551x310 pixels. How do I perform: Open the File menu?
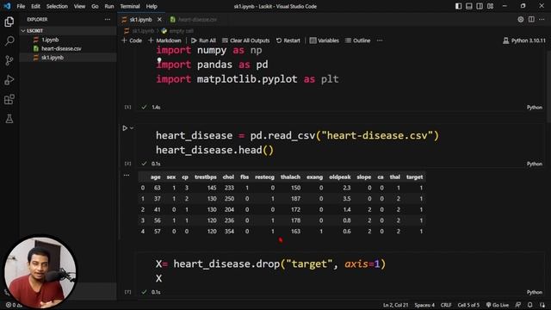pos(21,6)
